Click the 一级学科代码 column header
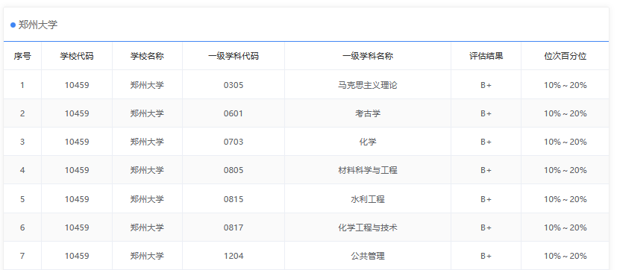The image size is (617, 270). (x=234, y=56)
